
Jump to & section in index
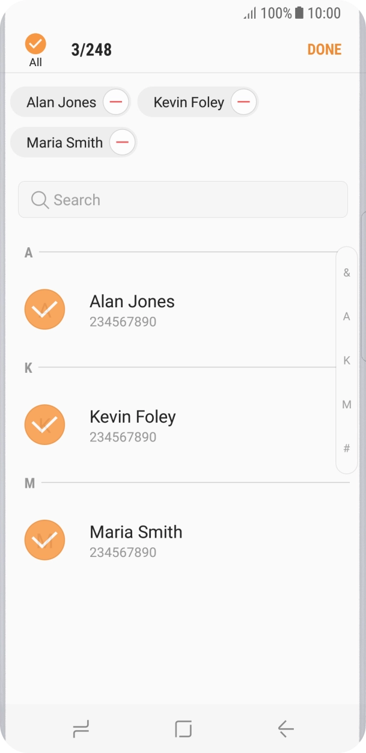[347, 272]
